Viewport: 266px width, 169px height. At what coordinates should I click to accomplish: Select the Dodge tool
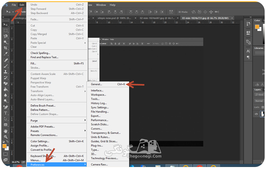coord(6,101)
